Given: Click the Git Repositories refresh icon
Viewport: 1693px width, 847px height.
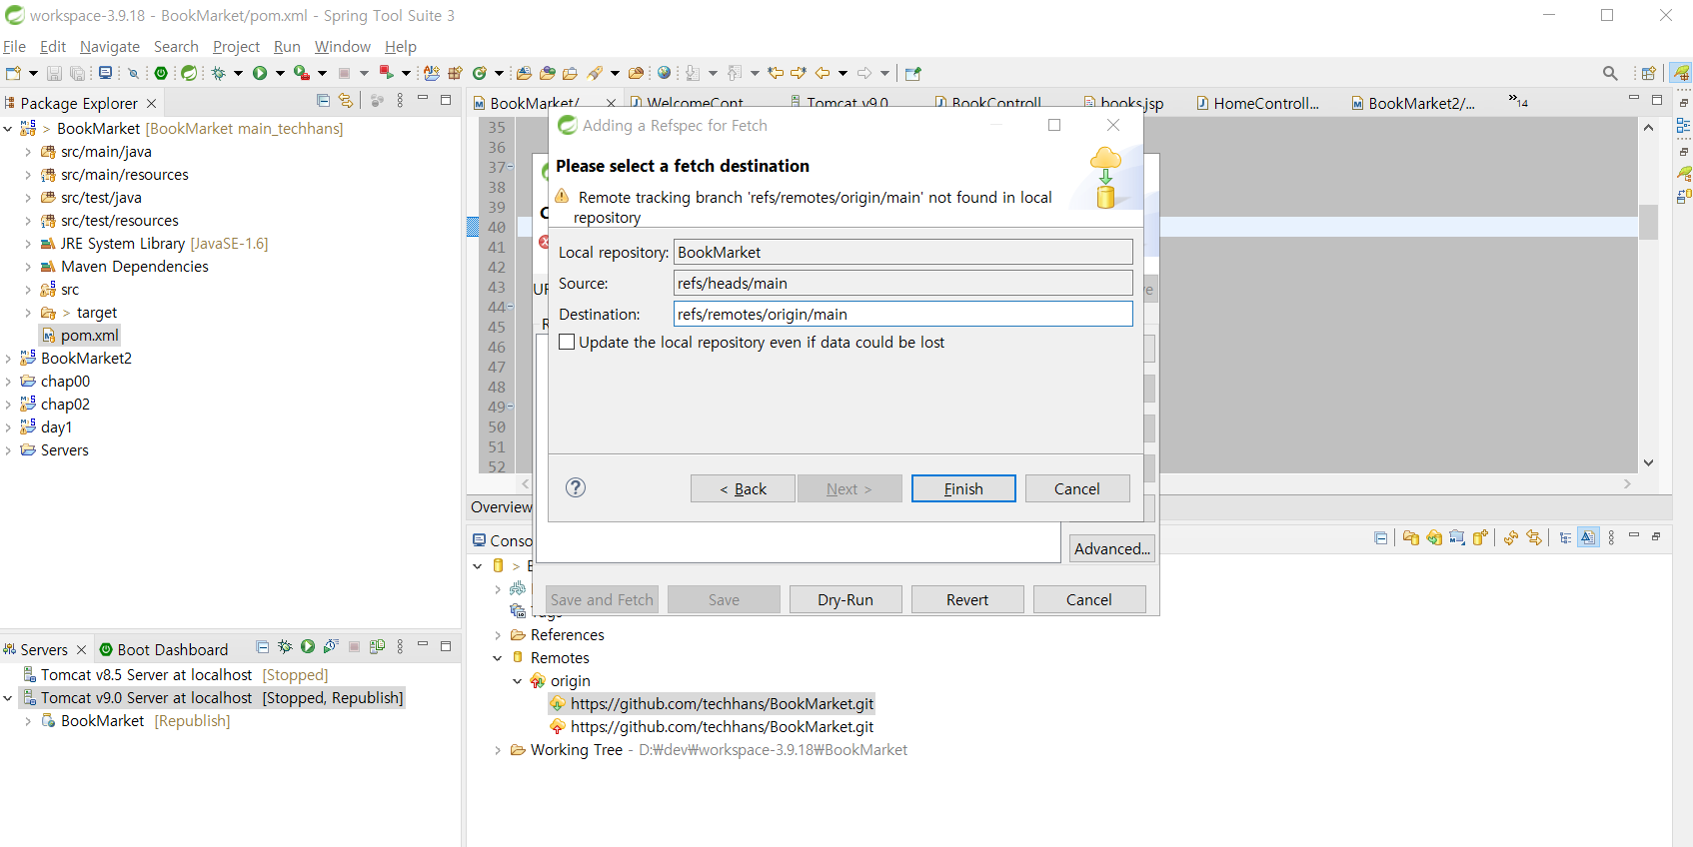Looking at the screenshot, I should tap(1511, 537).
